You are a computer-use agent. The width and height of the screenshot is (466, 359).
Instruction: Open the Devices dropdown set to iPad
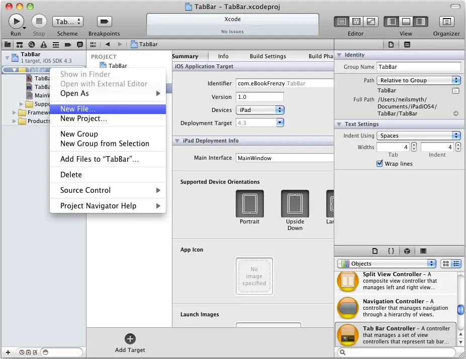(260, 110)
